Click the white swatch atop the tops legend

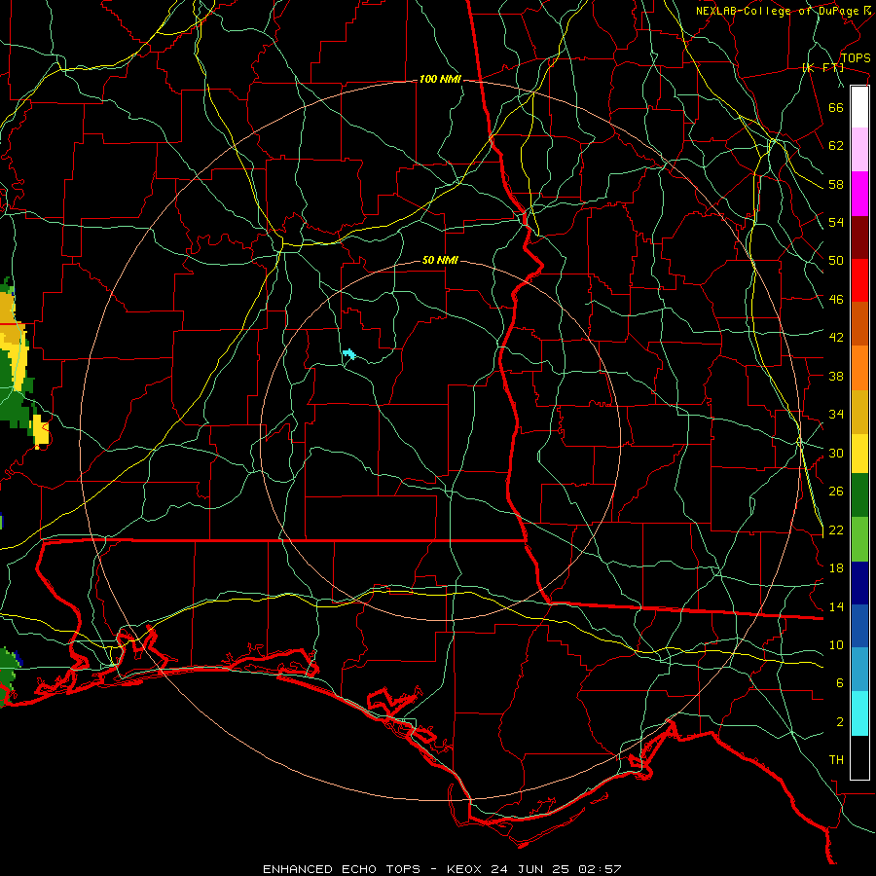tap(859, 107)
